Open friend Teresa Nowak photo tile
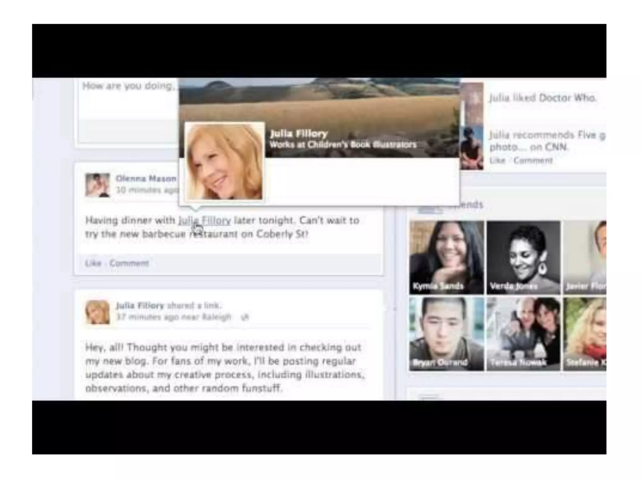Image resolution: width=642 pixels, height=481 pixels. coord(523,334)
